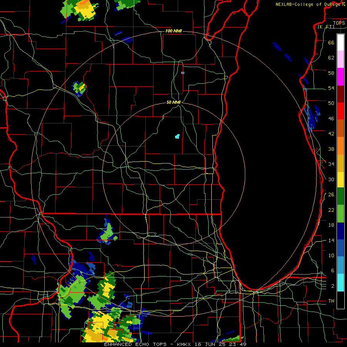Click the 30 legend value
Image resolution: width=347 pixels, height=347 pixels.
(331, 179)
